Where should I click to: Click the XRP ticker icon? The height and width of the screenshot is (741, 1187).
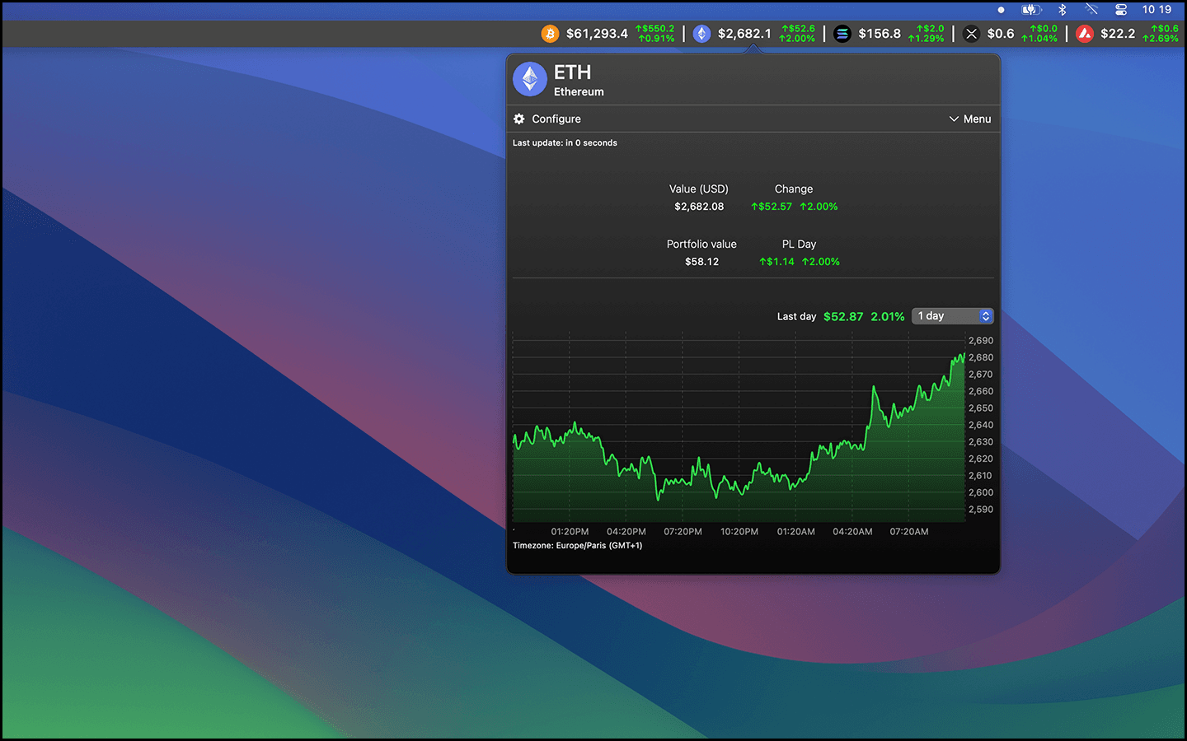coord(971,34)
